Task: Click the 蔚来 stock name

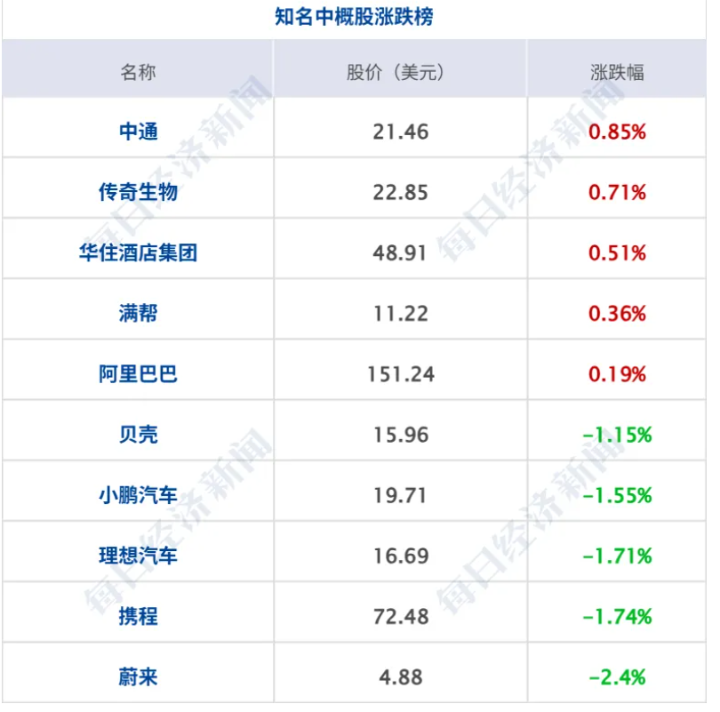Action: (x=138, y=676)
